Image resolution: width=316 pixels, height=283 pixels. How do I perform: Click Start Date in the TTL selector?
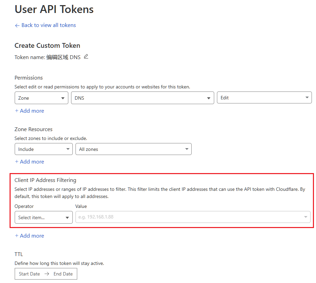29,274
